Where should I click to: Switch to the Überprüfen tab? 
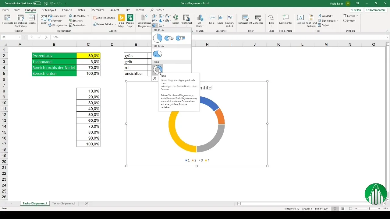[x=97, y=10]
